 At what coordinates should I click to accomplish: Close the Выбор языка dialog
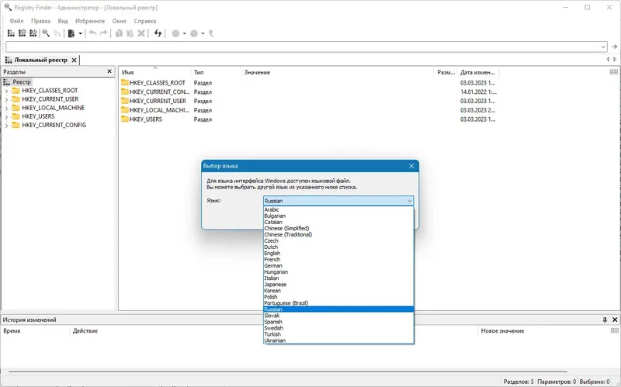[x=411, y=166]
